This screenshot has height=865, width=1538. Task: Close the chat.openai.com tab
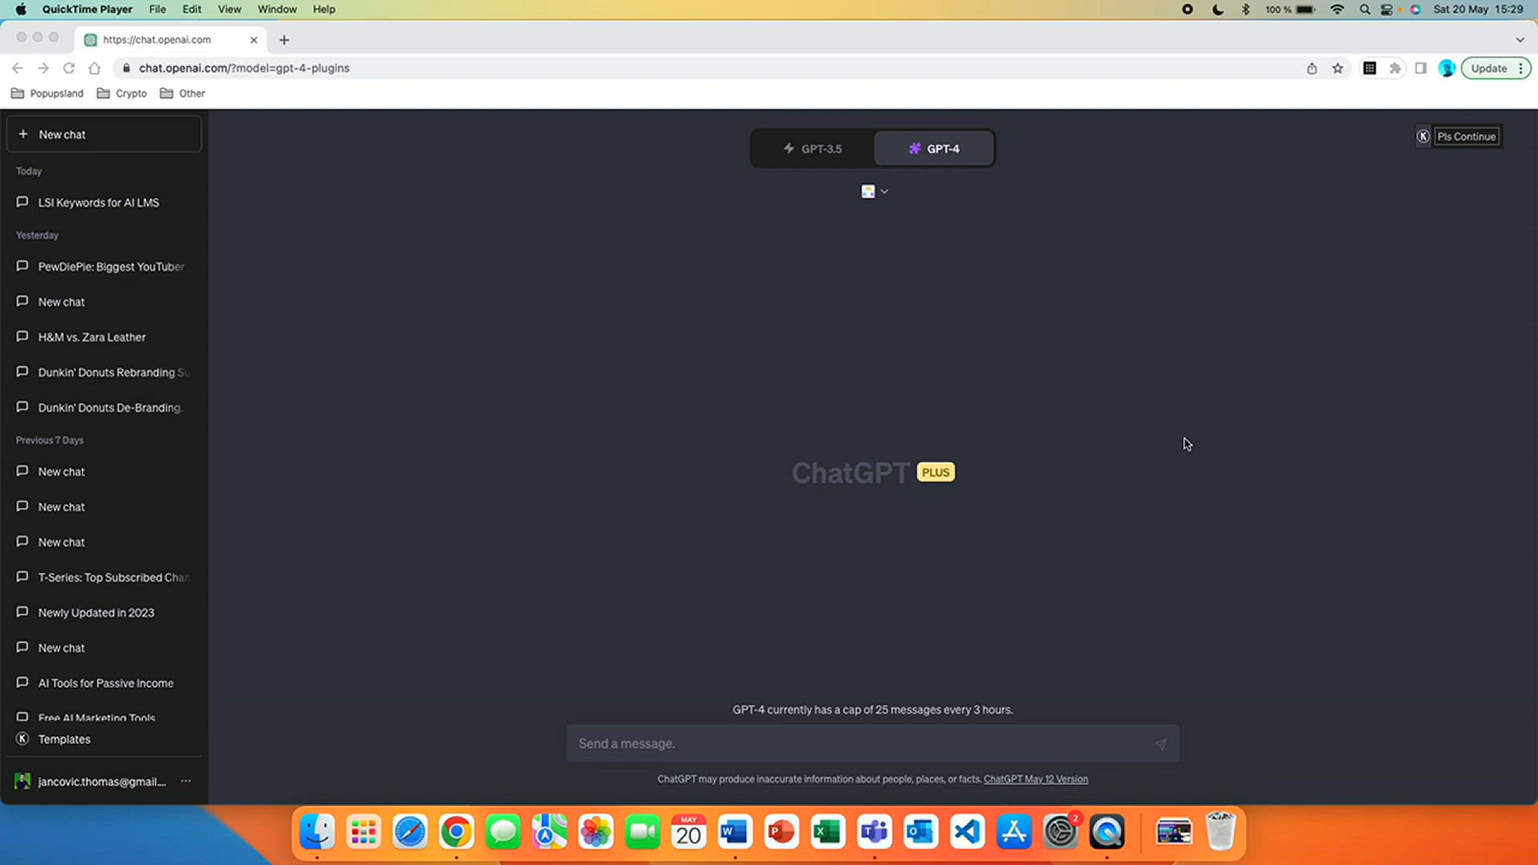[x=254, y=39]
